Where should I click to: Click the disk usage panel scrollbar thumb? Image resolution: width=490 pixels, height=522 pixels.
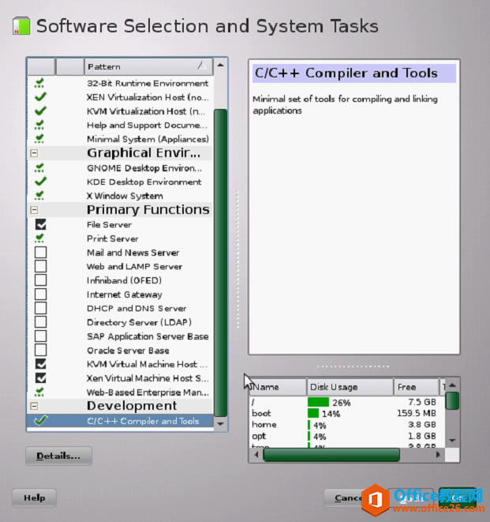(452, 401)
